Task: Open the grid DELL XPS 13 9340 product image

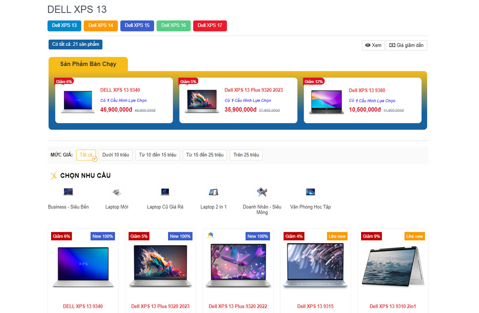Action: click(x=83, y=267)
